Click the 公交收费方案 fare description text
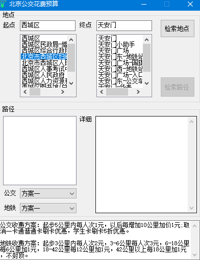200x260 pixels. point(95,228)
